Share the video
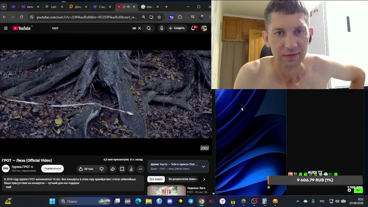368x207 pixels. coord(113,169)
